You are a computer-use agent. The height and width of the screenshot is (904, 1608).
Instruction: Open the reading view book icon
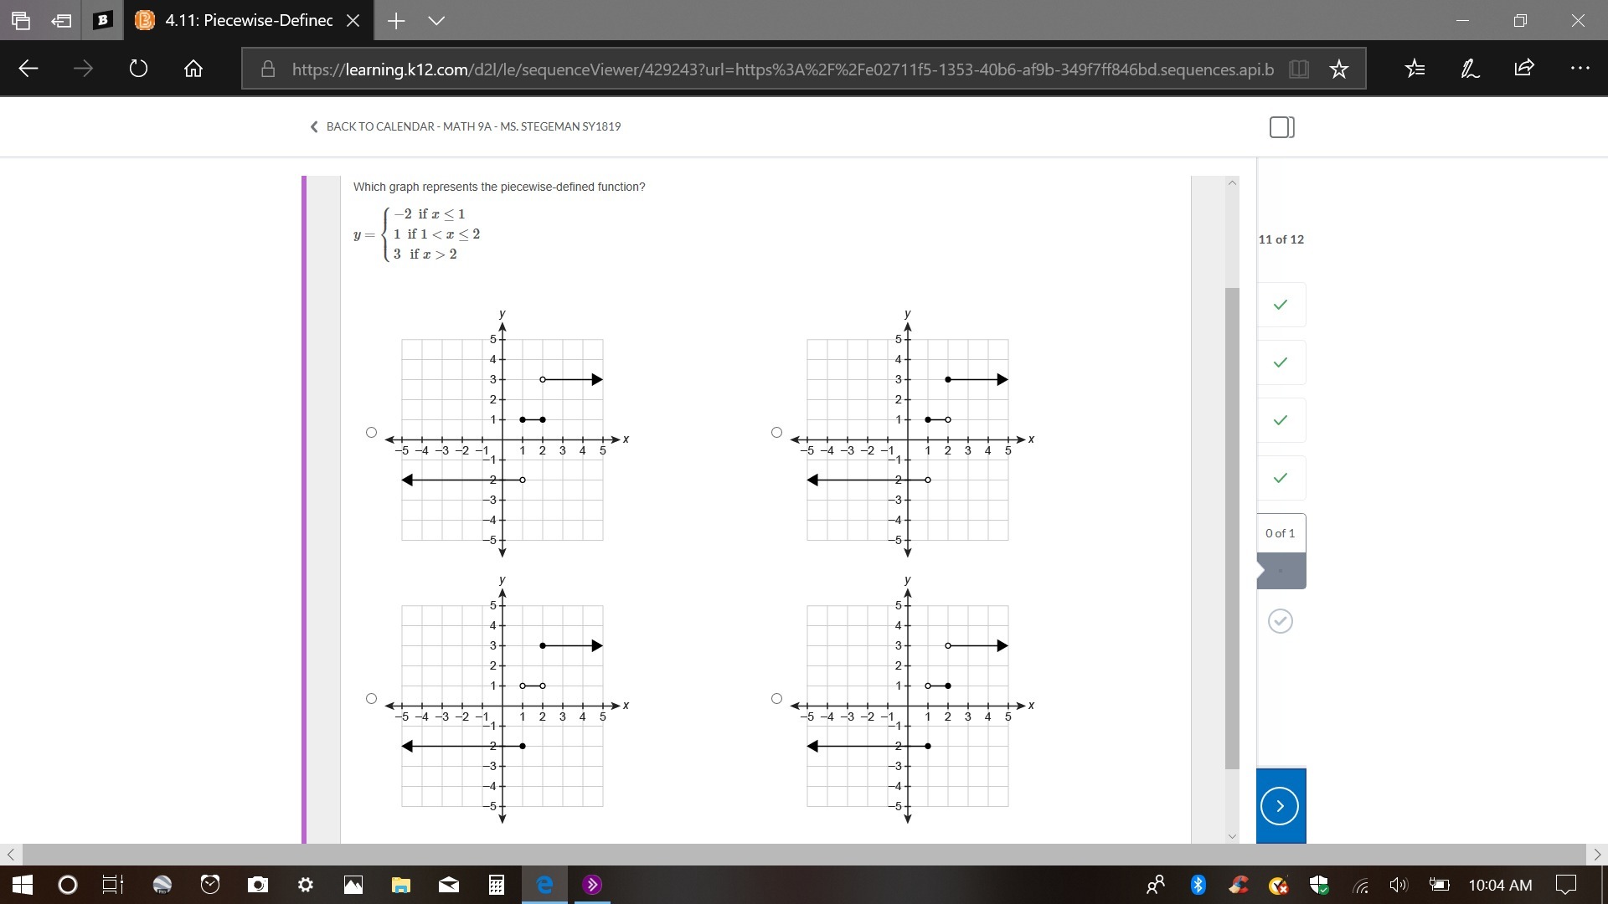tap(1298, 69)
